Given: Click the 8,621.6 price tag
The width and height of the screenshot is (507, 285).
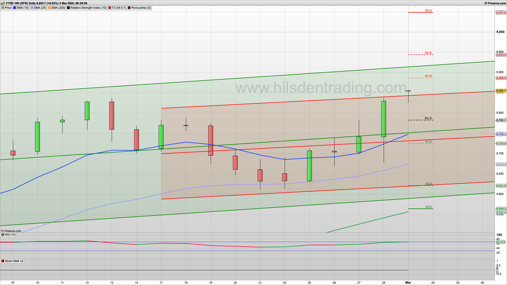Looking at the screenshot, I should 501,186.
